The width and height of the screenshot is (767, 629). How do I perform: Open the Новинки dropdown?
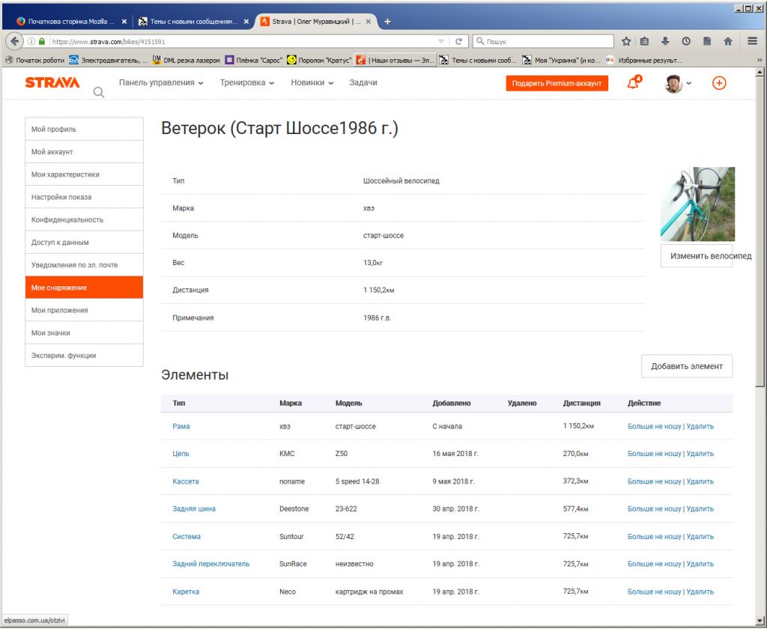(312, 83)
